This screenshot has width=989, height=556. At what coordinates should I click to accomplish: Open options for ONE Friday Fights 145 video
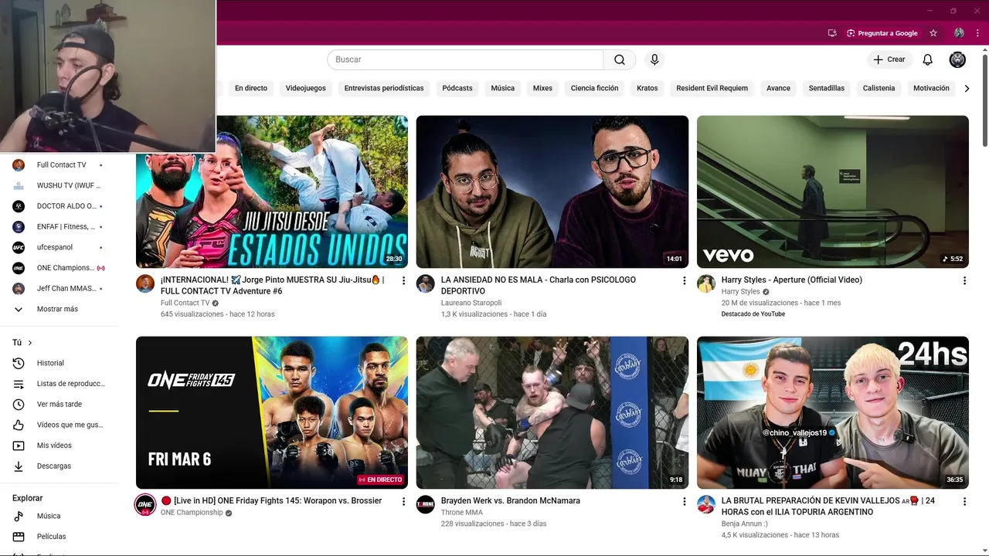point(403,501)
